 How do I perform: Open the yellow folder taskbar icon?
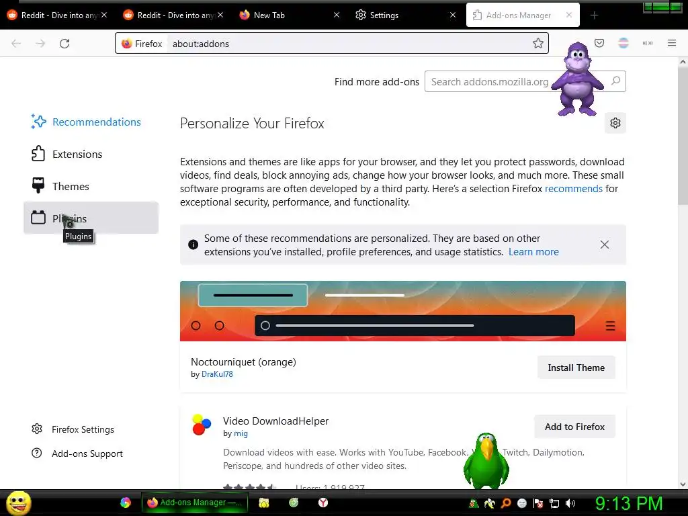pyautogui.click(x=263, y=503)
